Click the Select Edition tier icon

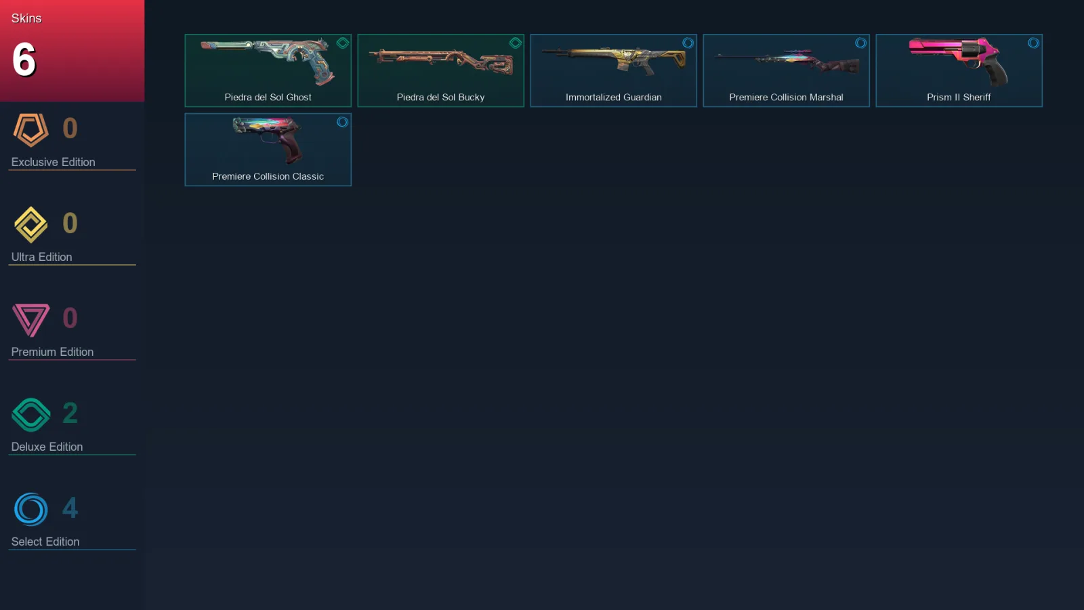click(x=30, y=509)
